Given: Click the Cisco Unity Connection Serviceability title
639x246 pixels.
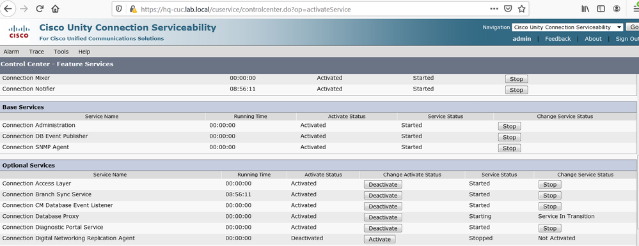Looking at the screenshot, I should click(127, 27).
